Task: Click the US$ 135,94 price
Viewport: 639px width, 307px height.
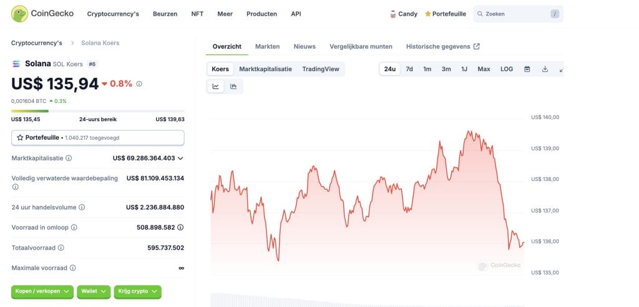Action: click(x=55, y=84)
